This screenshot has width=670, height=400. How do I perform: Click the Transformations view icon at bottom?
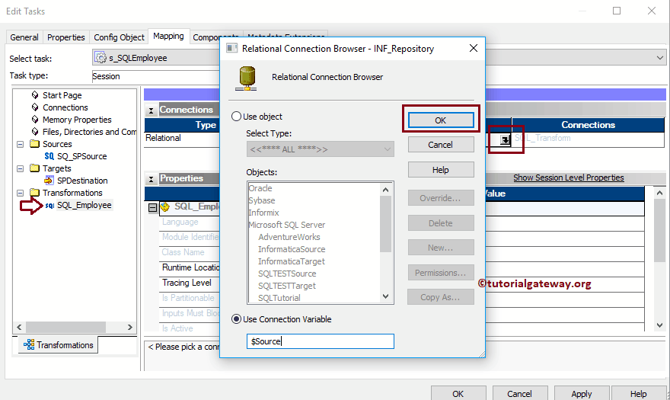coord(29,344)
